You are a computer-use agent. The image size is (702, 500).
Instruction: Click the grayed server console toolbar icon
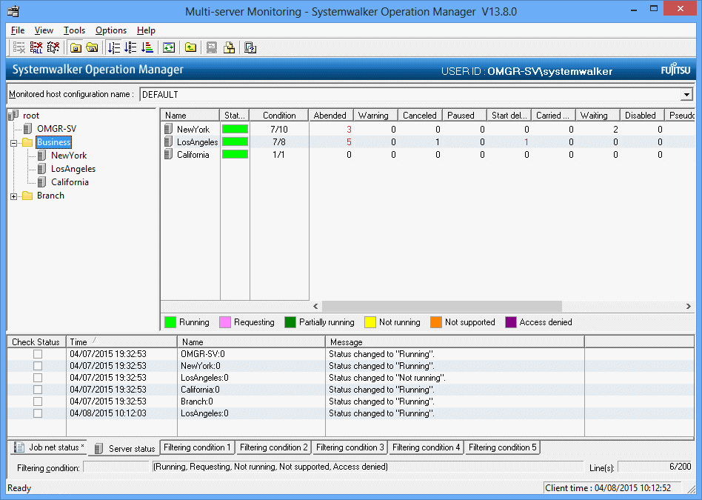click(213, 47)
